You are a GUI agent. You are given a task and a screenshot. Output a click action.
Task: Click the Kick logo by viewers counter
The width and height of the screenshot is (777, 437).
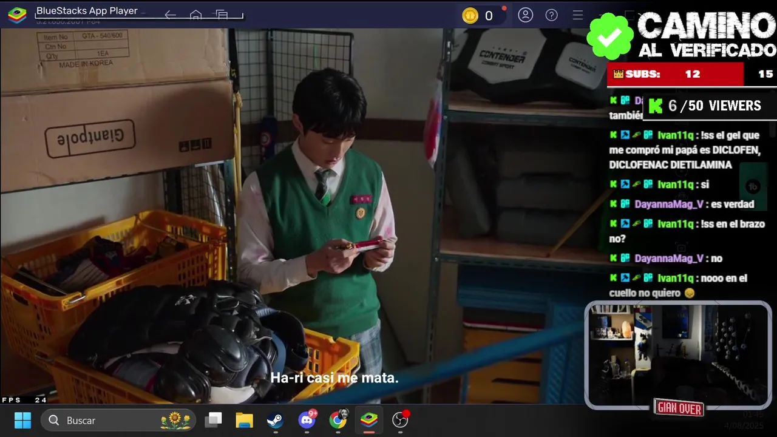point(655,106)
